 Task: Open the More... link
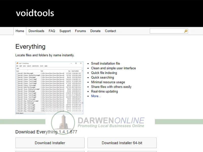tap(96, 96)
